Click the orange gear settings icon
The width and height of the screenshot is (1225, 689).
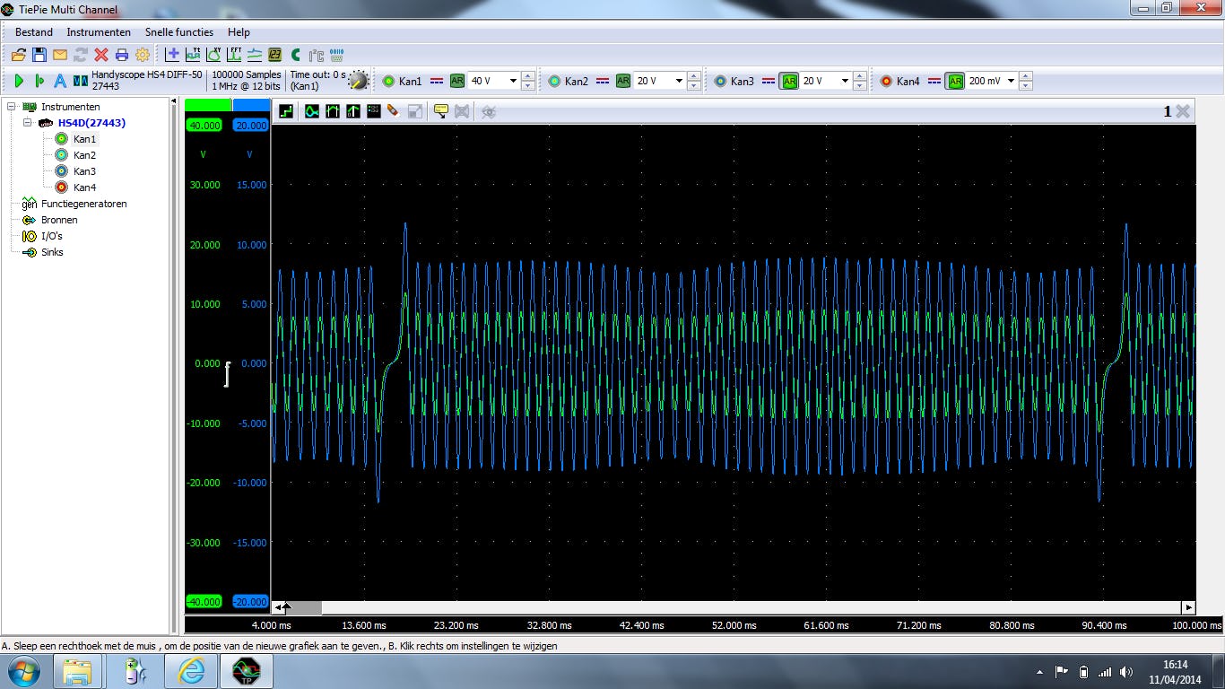pos(142,55)
